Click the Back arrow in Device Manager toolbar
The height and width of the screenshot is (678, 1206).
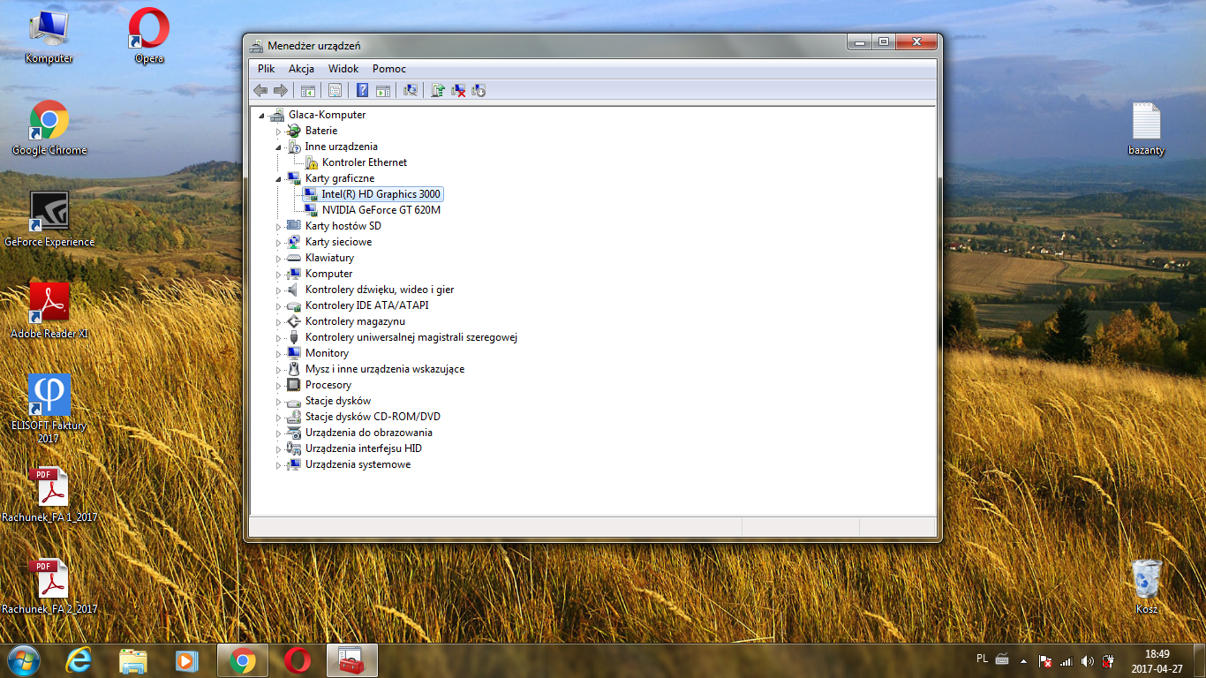(260, 90)
